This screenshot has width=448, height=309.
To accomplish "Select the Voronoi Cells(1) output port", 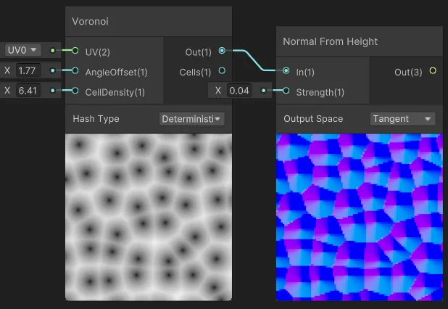I will point(222,70).
